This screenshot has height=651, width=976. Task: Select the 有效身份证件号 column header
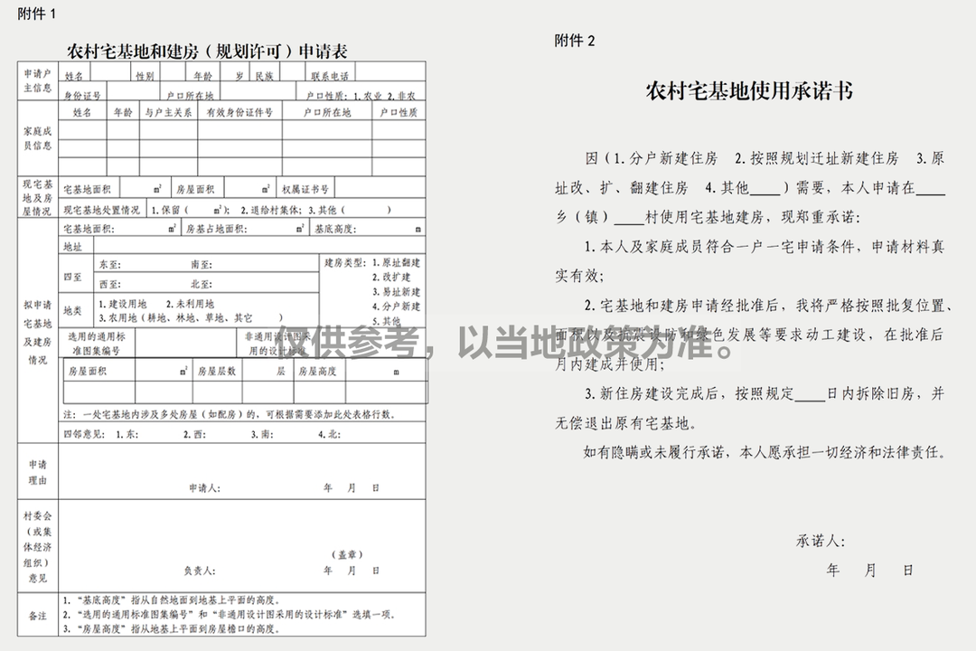[239, 112]
